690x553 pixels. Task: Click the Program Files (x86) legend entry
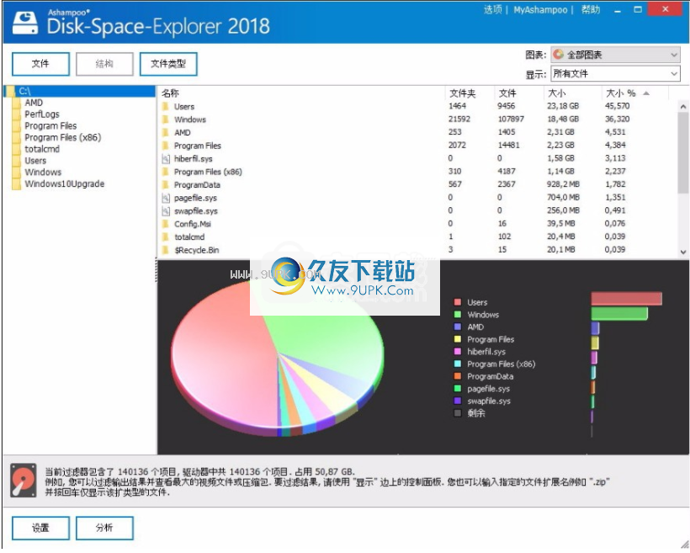click(501, 364)
